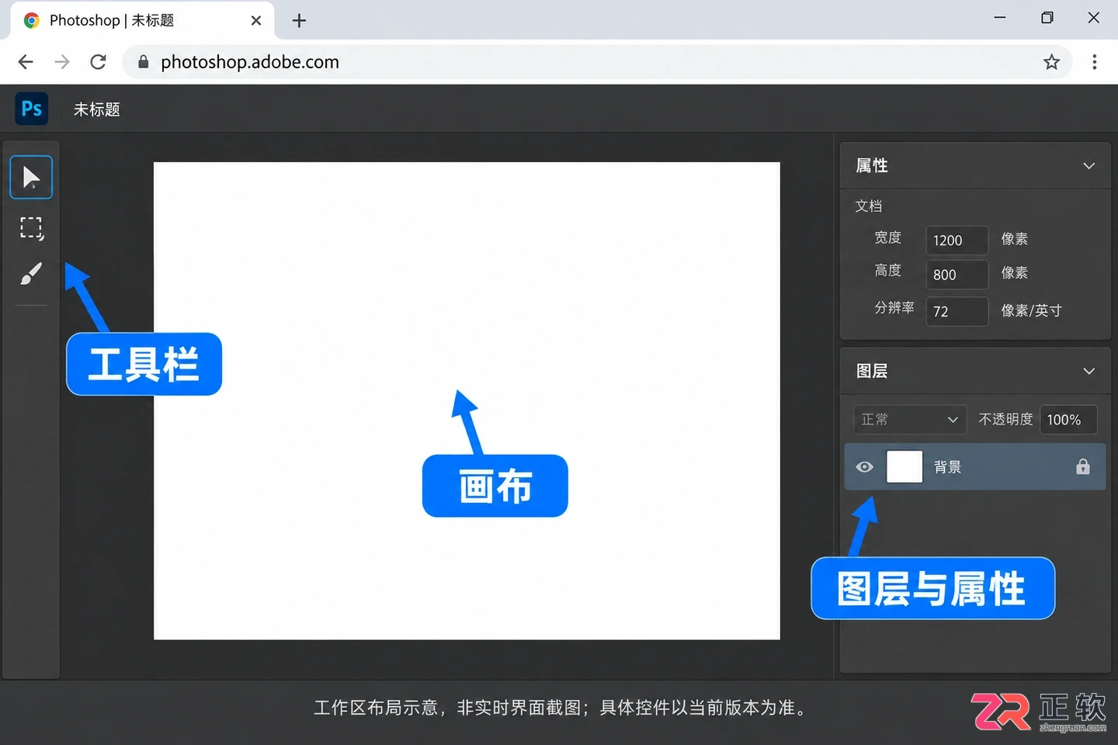The image size is (1118, 745).
Task: Open the 正常 blend mode dropdown
Action: click(x=910, y=420)
